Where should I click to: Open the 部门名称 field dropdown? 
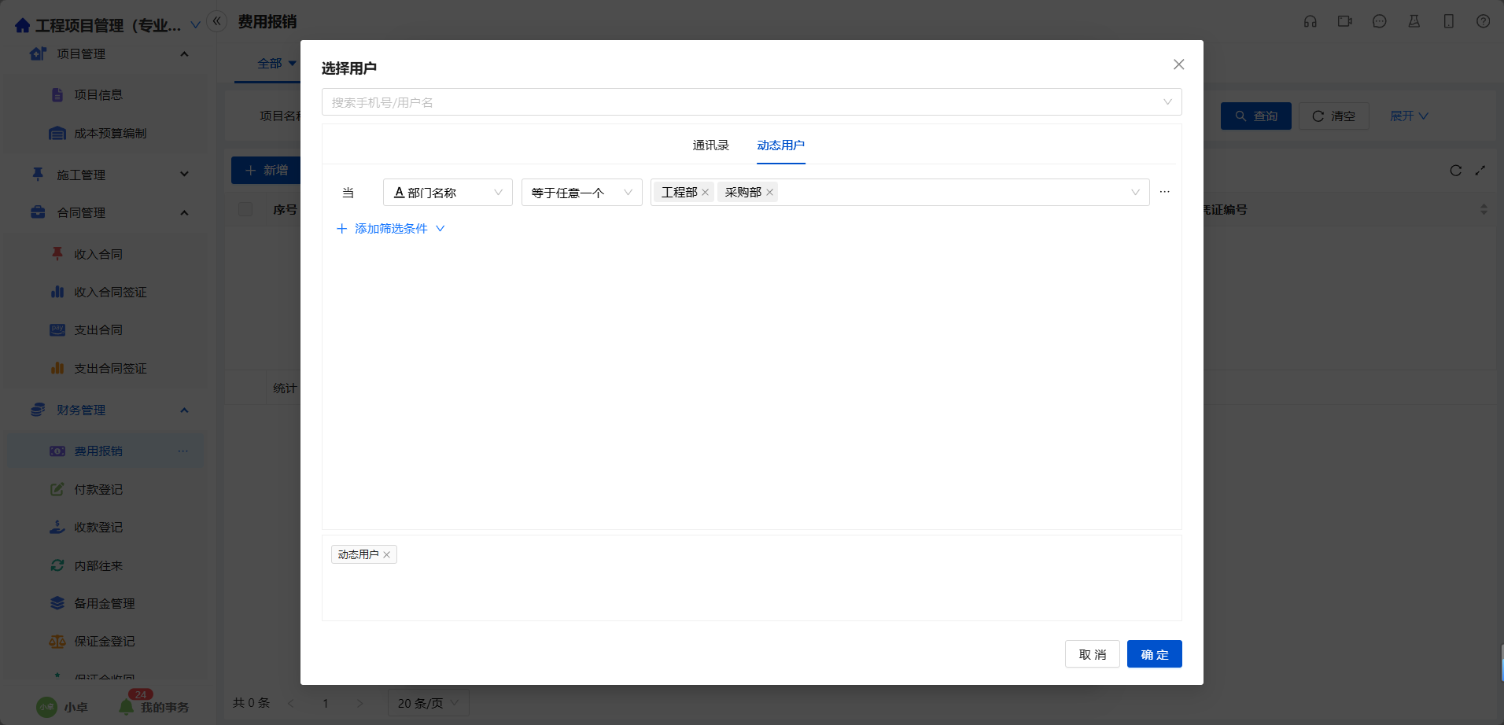pyautogui.click(x=448, y=193)
